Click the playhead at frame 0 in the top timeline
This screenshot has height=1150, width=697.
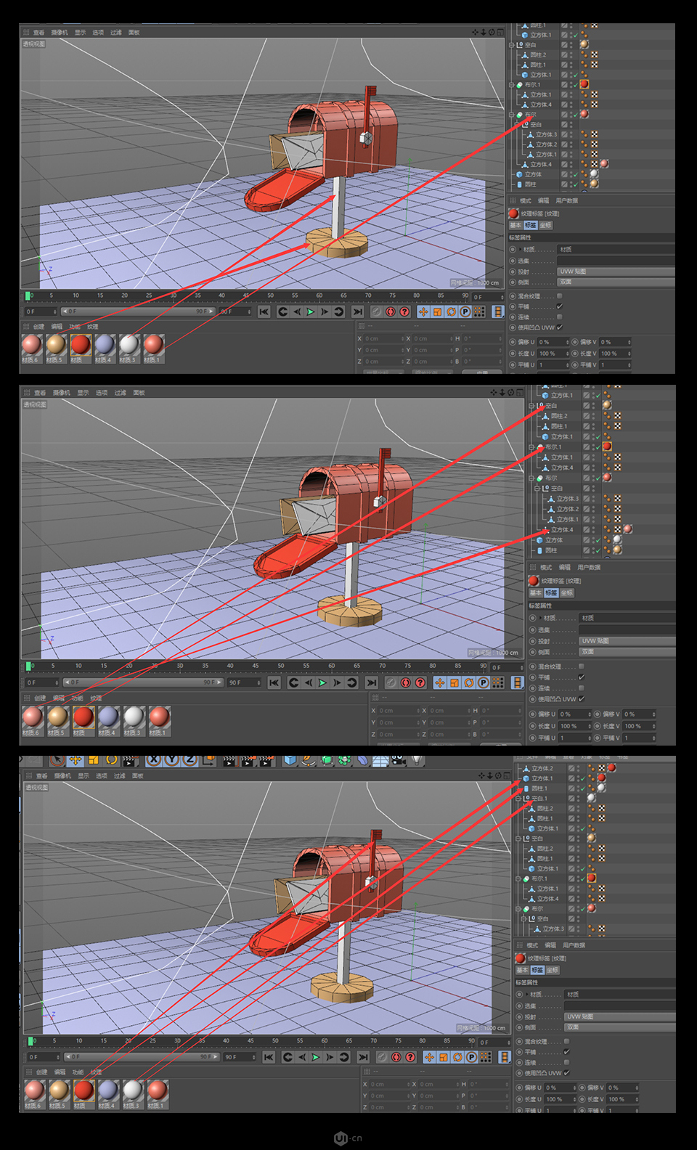pos(29,295)
